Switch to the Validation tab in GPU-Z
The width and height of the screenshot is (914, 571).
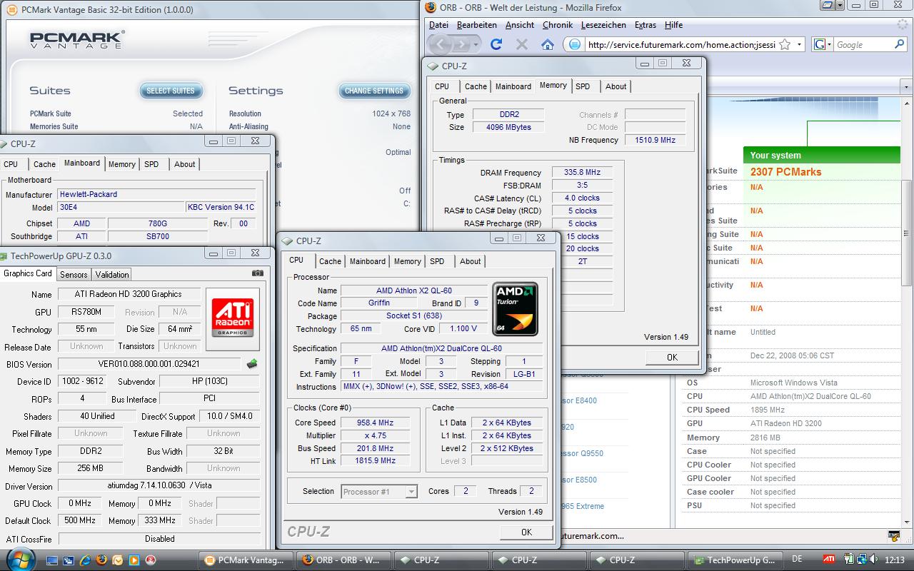pyautogui.click(x=112, y=275)
